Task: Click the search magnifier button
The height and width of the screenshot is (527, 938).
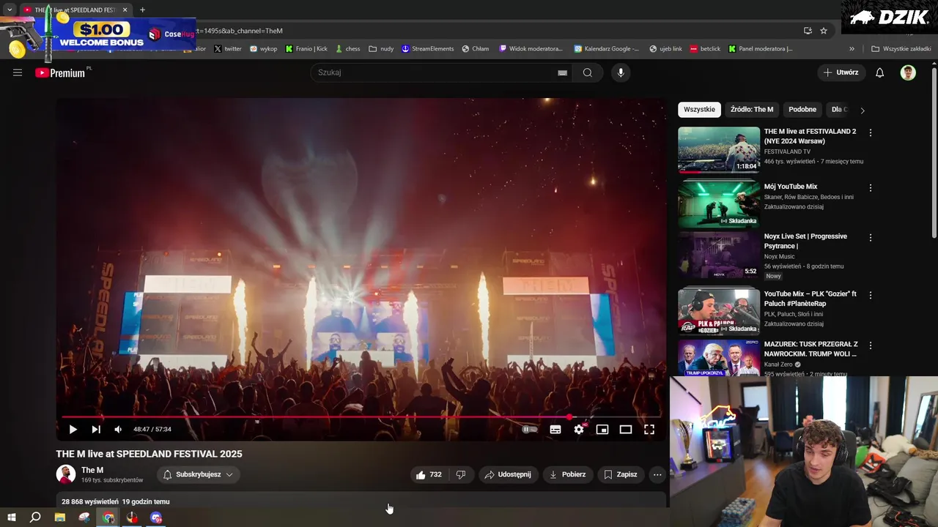Action: point(588,72)
